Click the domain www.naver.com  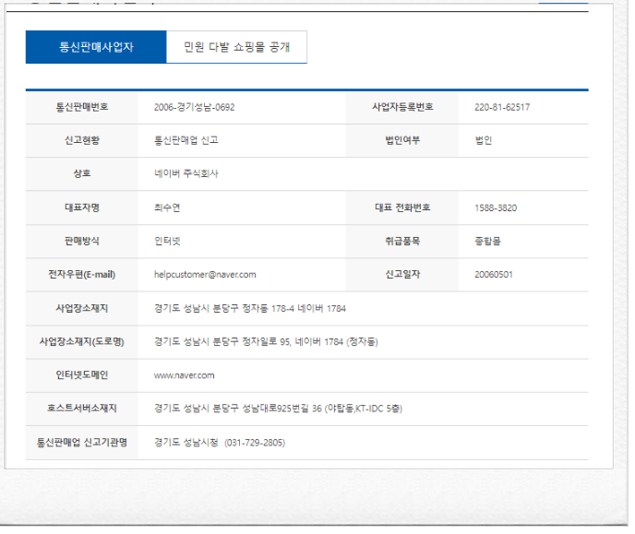pyautogui.click(x=185, y=375)
